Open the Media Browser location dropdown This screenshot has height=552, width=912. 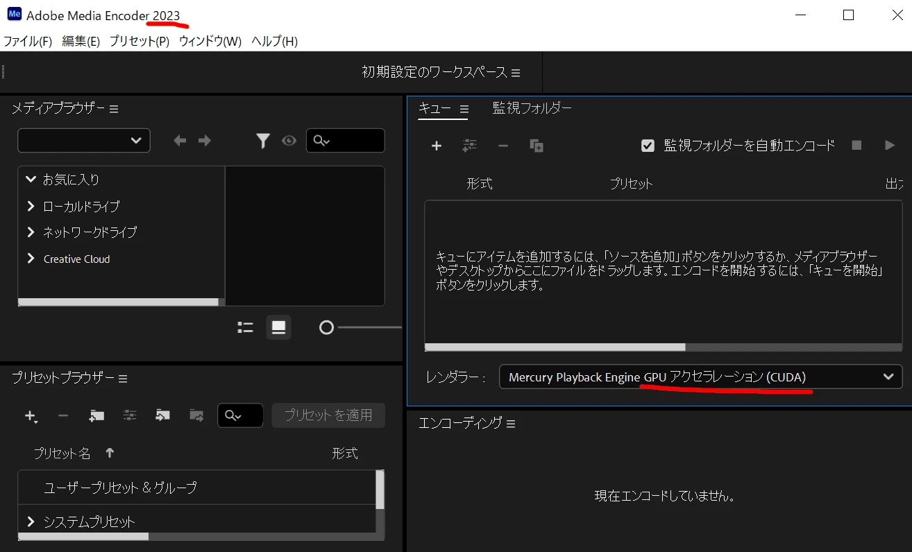click(84, 141)
